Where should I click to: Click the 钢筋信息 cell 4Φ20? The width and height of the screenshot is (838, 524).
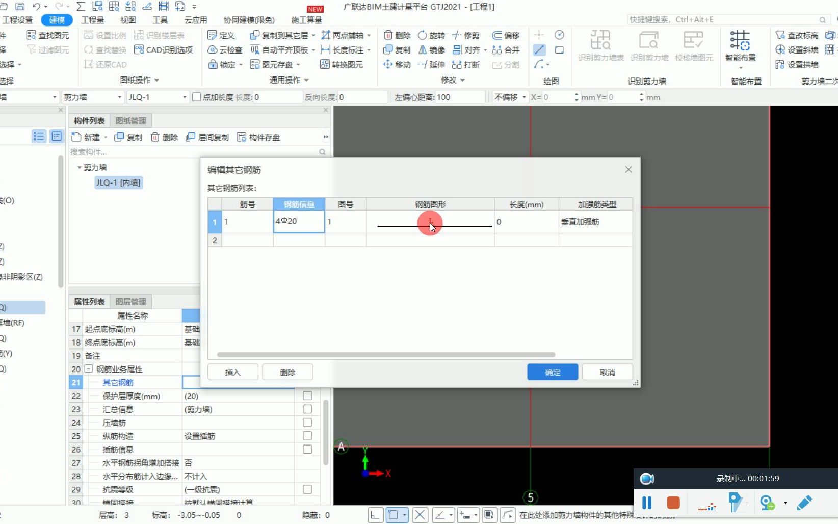click(x=299, y=221)
